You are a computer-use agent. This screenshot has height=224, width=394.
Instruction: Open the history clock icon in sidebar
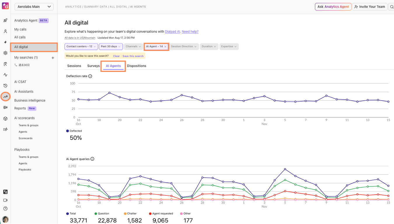coord(5,86)
